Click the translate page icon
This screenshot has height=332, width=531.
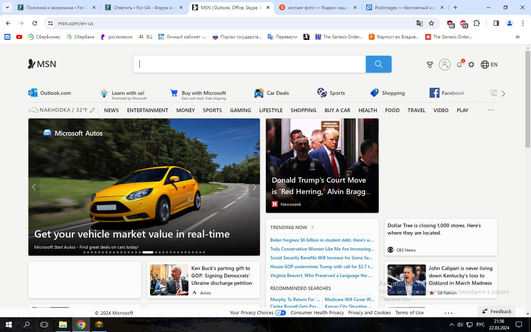(420, 23)
